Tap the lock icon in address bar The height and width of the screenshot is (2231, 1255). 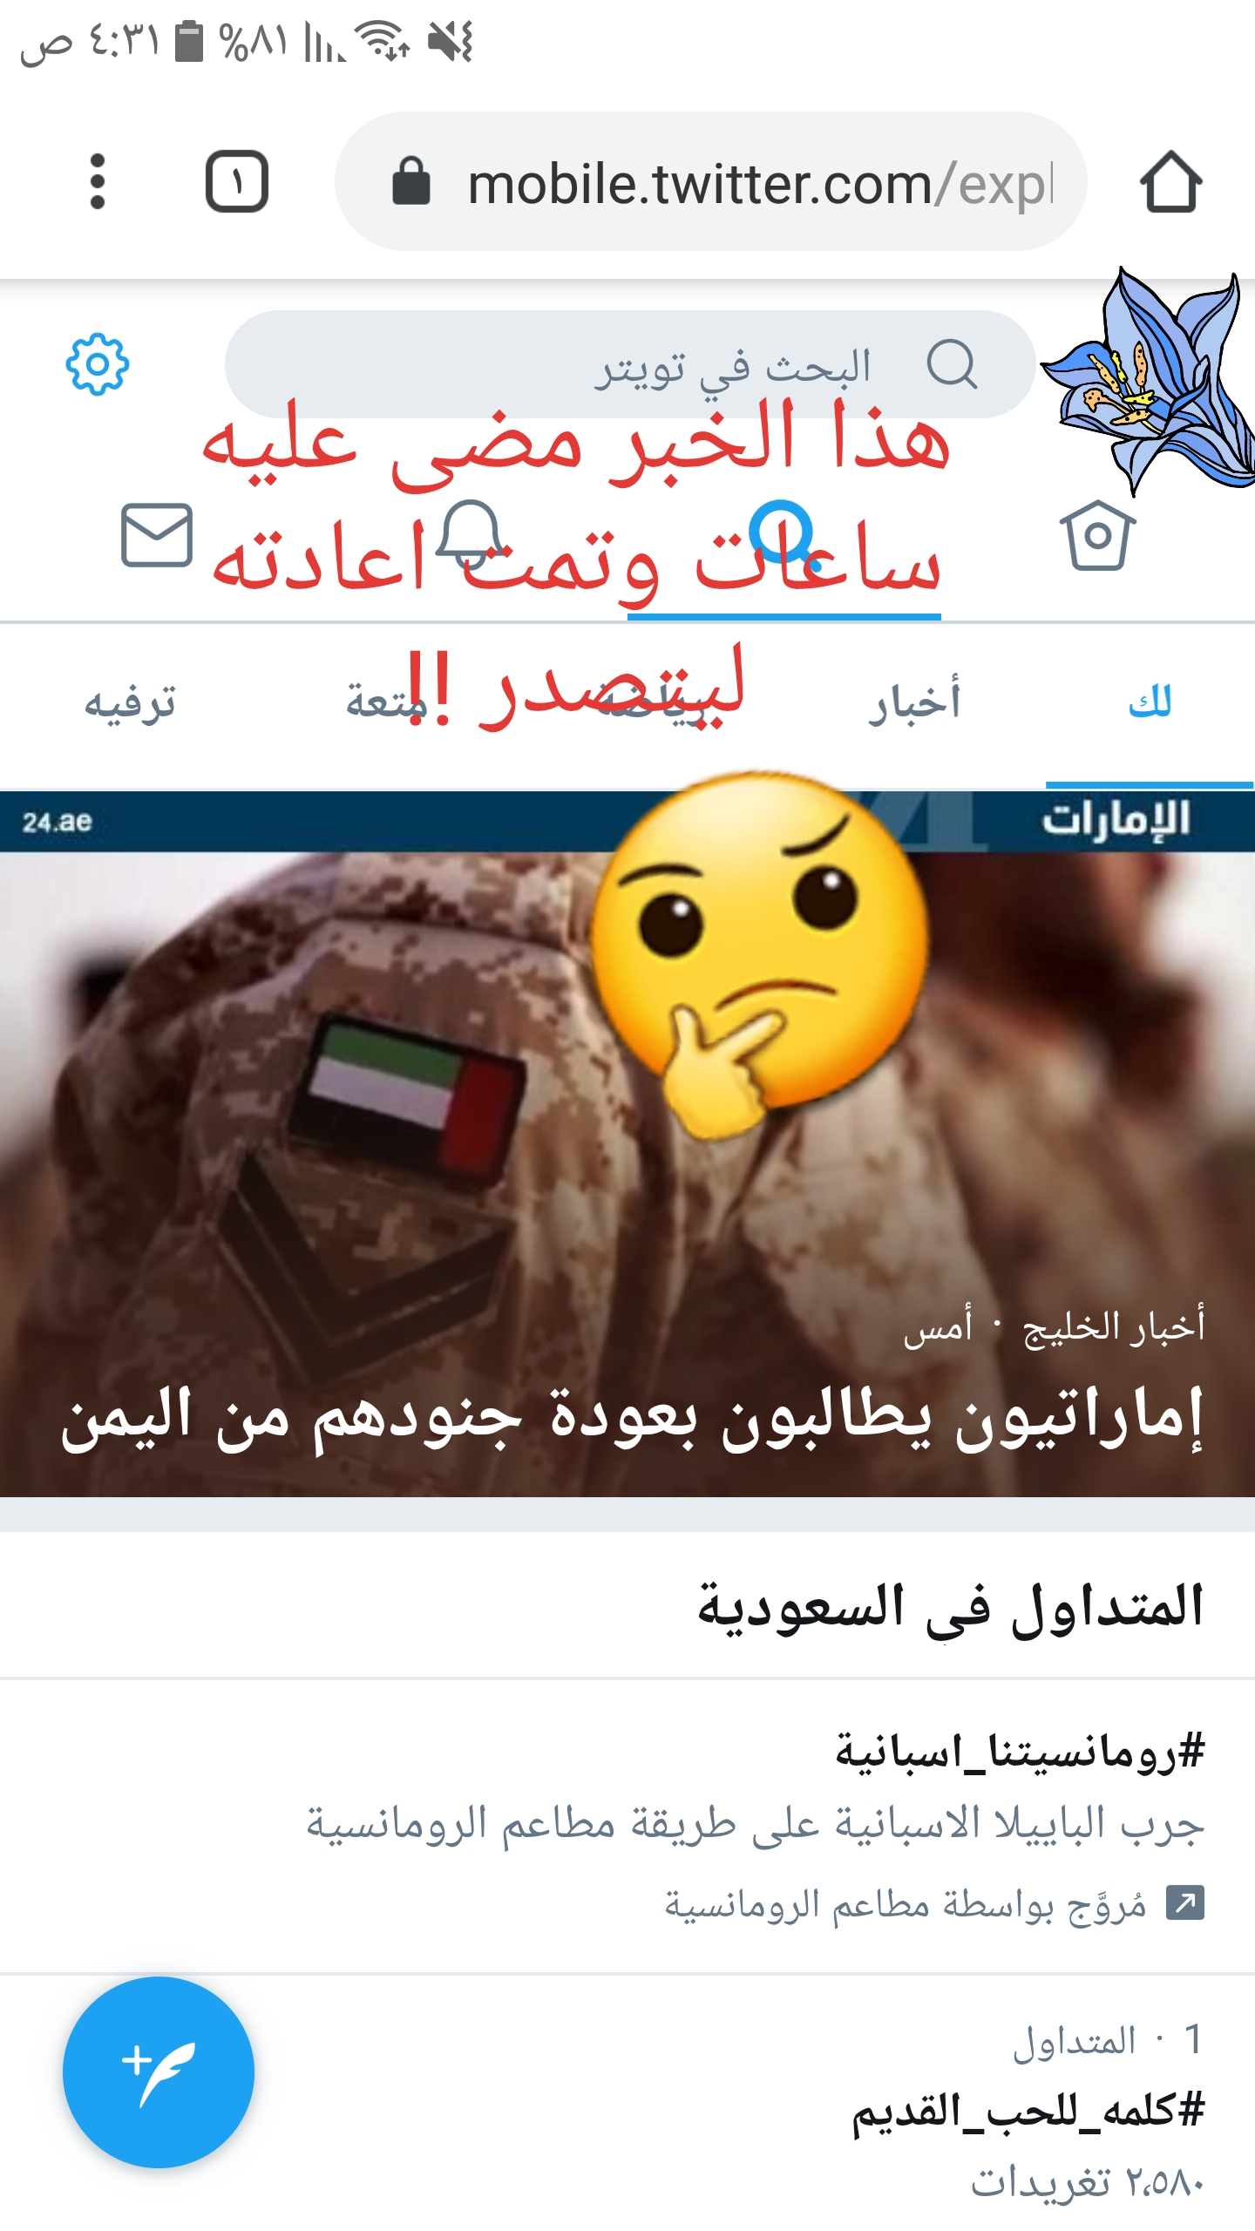(411, 181)
